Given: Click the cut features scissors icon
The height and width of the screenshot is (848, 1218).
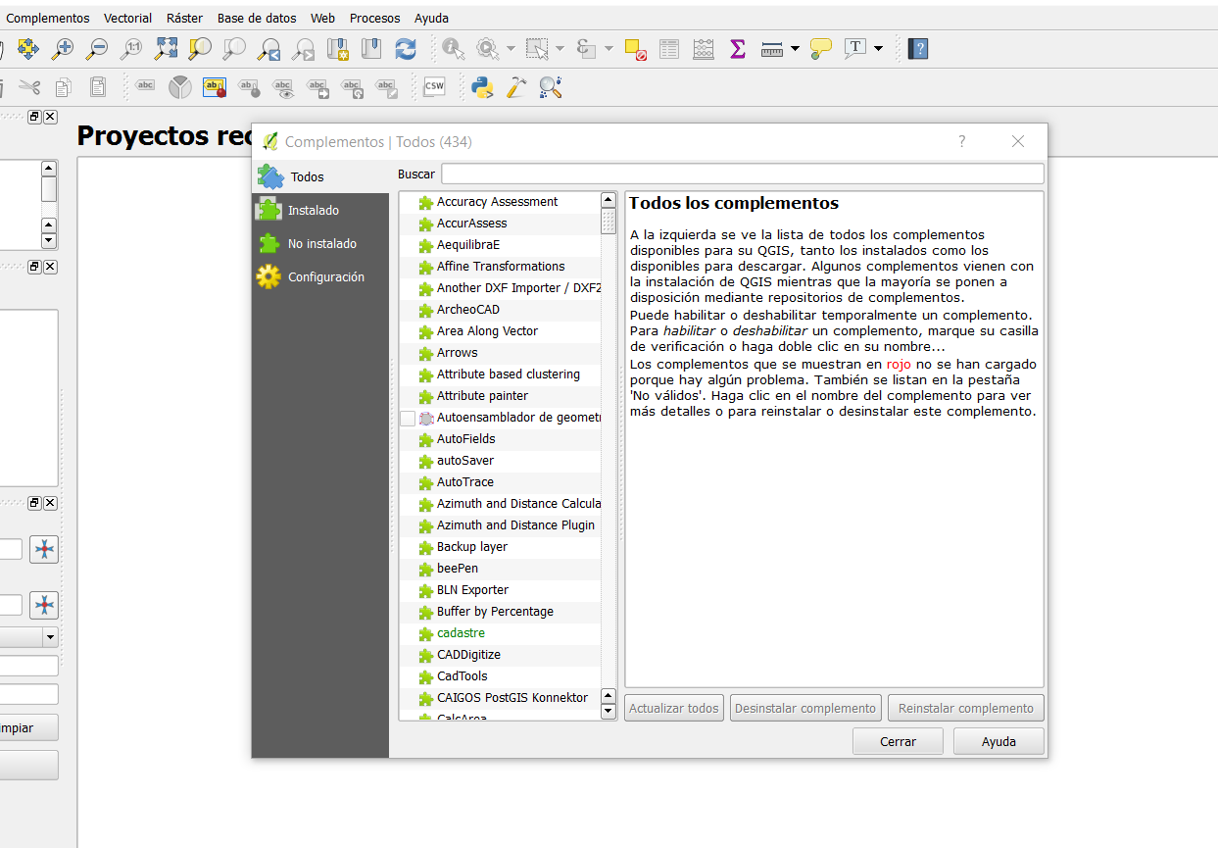Looking at the screenshot, I should coord(29,87).
